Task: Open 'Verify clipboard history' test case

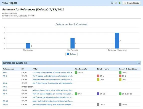Action: pyautogui.click(x=53, y=105)
